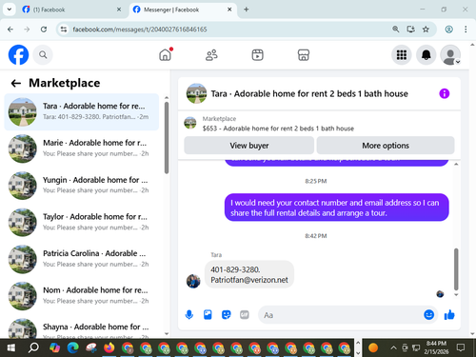Open the taskbar clock and date
The height and width of the screenshot is (357, 476).
[x=436, y=347]
